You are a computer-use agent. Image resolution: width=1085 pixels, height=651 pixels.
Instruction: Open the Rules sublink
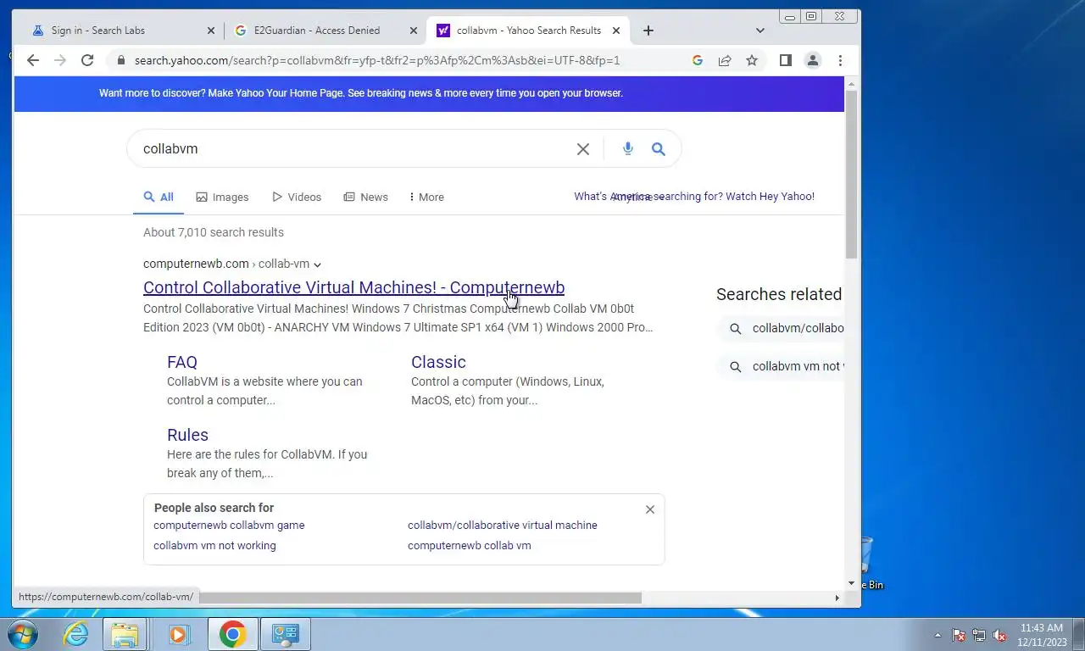click(187, 435)
